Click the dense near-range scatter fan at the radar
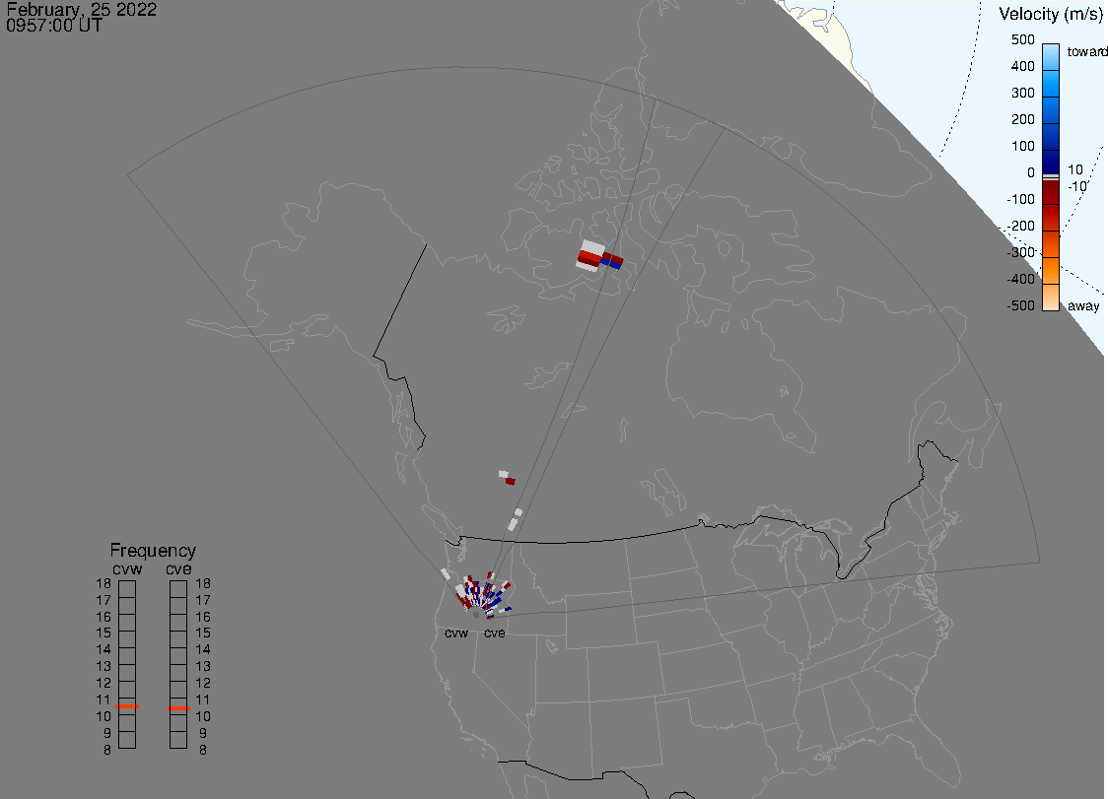Screen dimensions: 1108x799 click(481, 595)
